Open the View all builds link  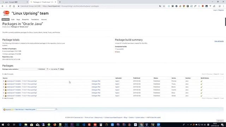pyautogui.click(x=219, y=41)
